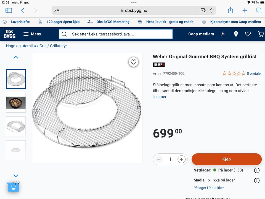Increase quantity with plus button
265x199 pixels.
181,159
